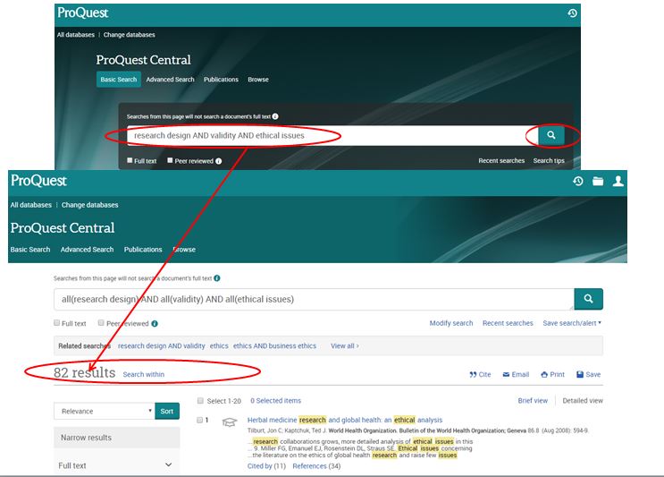Open Publications in lower window
The width and height of the screenshot is (664, 477).
[x=143, y=250]
